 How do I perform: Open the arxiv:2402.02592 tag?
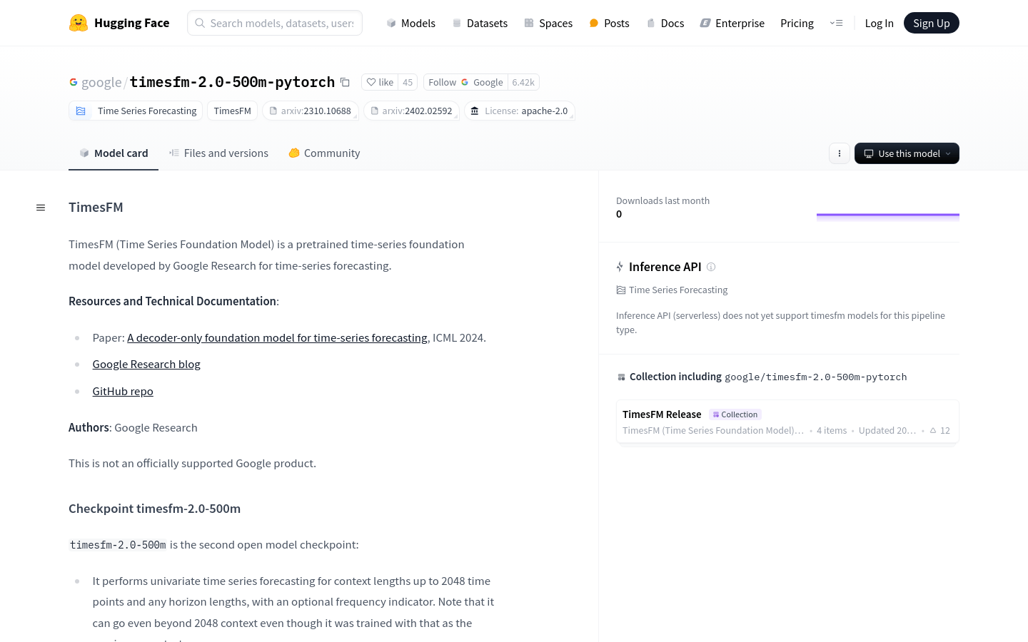point(412,111)
